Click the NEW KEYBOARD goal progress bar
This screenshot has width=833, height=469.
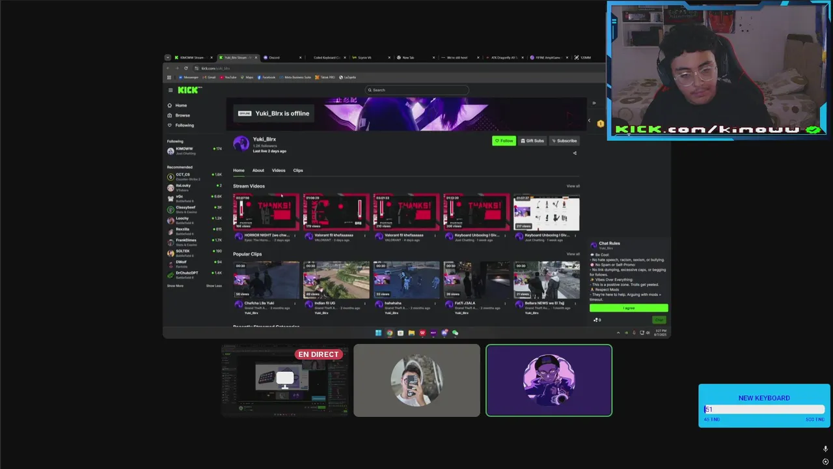point(765,409)
